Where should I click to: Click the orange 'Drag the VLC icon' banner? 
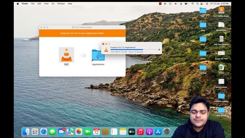(82, 33)
